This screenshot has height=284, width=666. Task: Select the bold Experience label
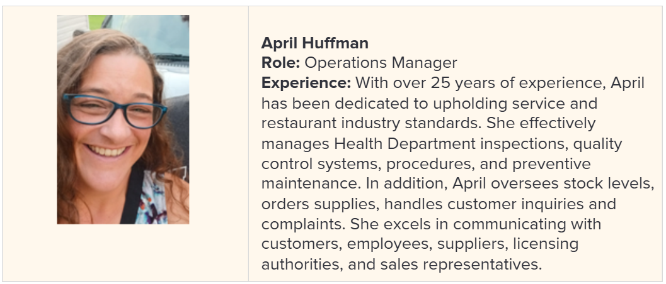point(306,83)
